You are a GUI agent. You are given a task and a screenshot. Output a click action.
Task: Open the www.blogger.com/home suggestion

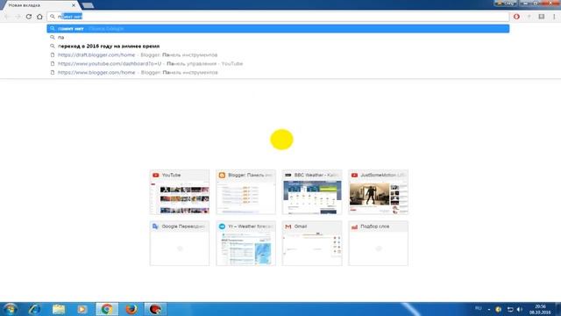pos(278,72)
